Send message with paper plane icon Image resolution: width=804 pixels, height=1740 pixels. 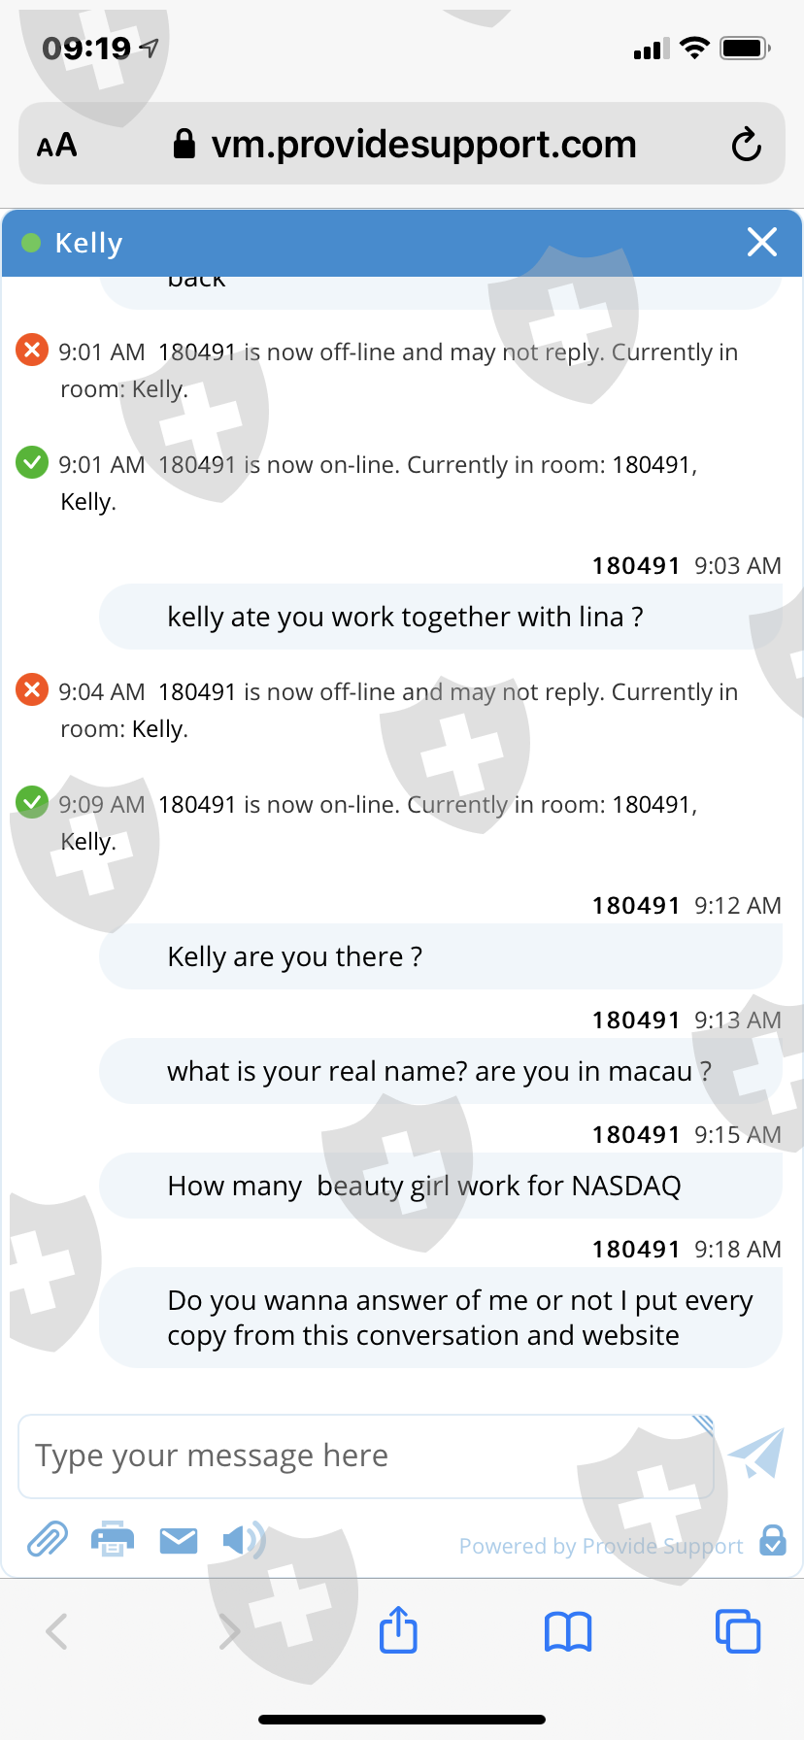(x=756, y=1454)
